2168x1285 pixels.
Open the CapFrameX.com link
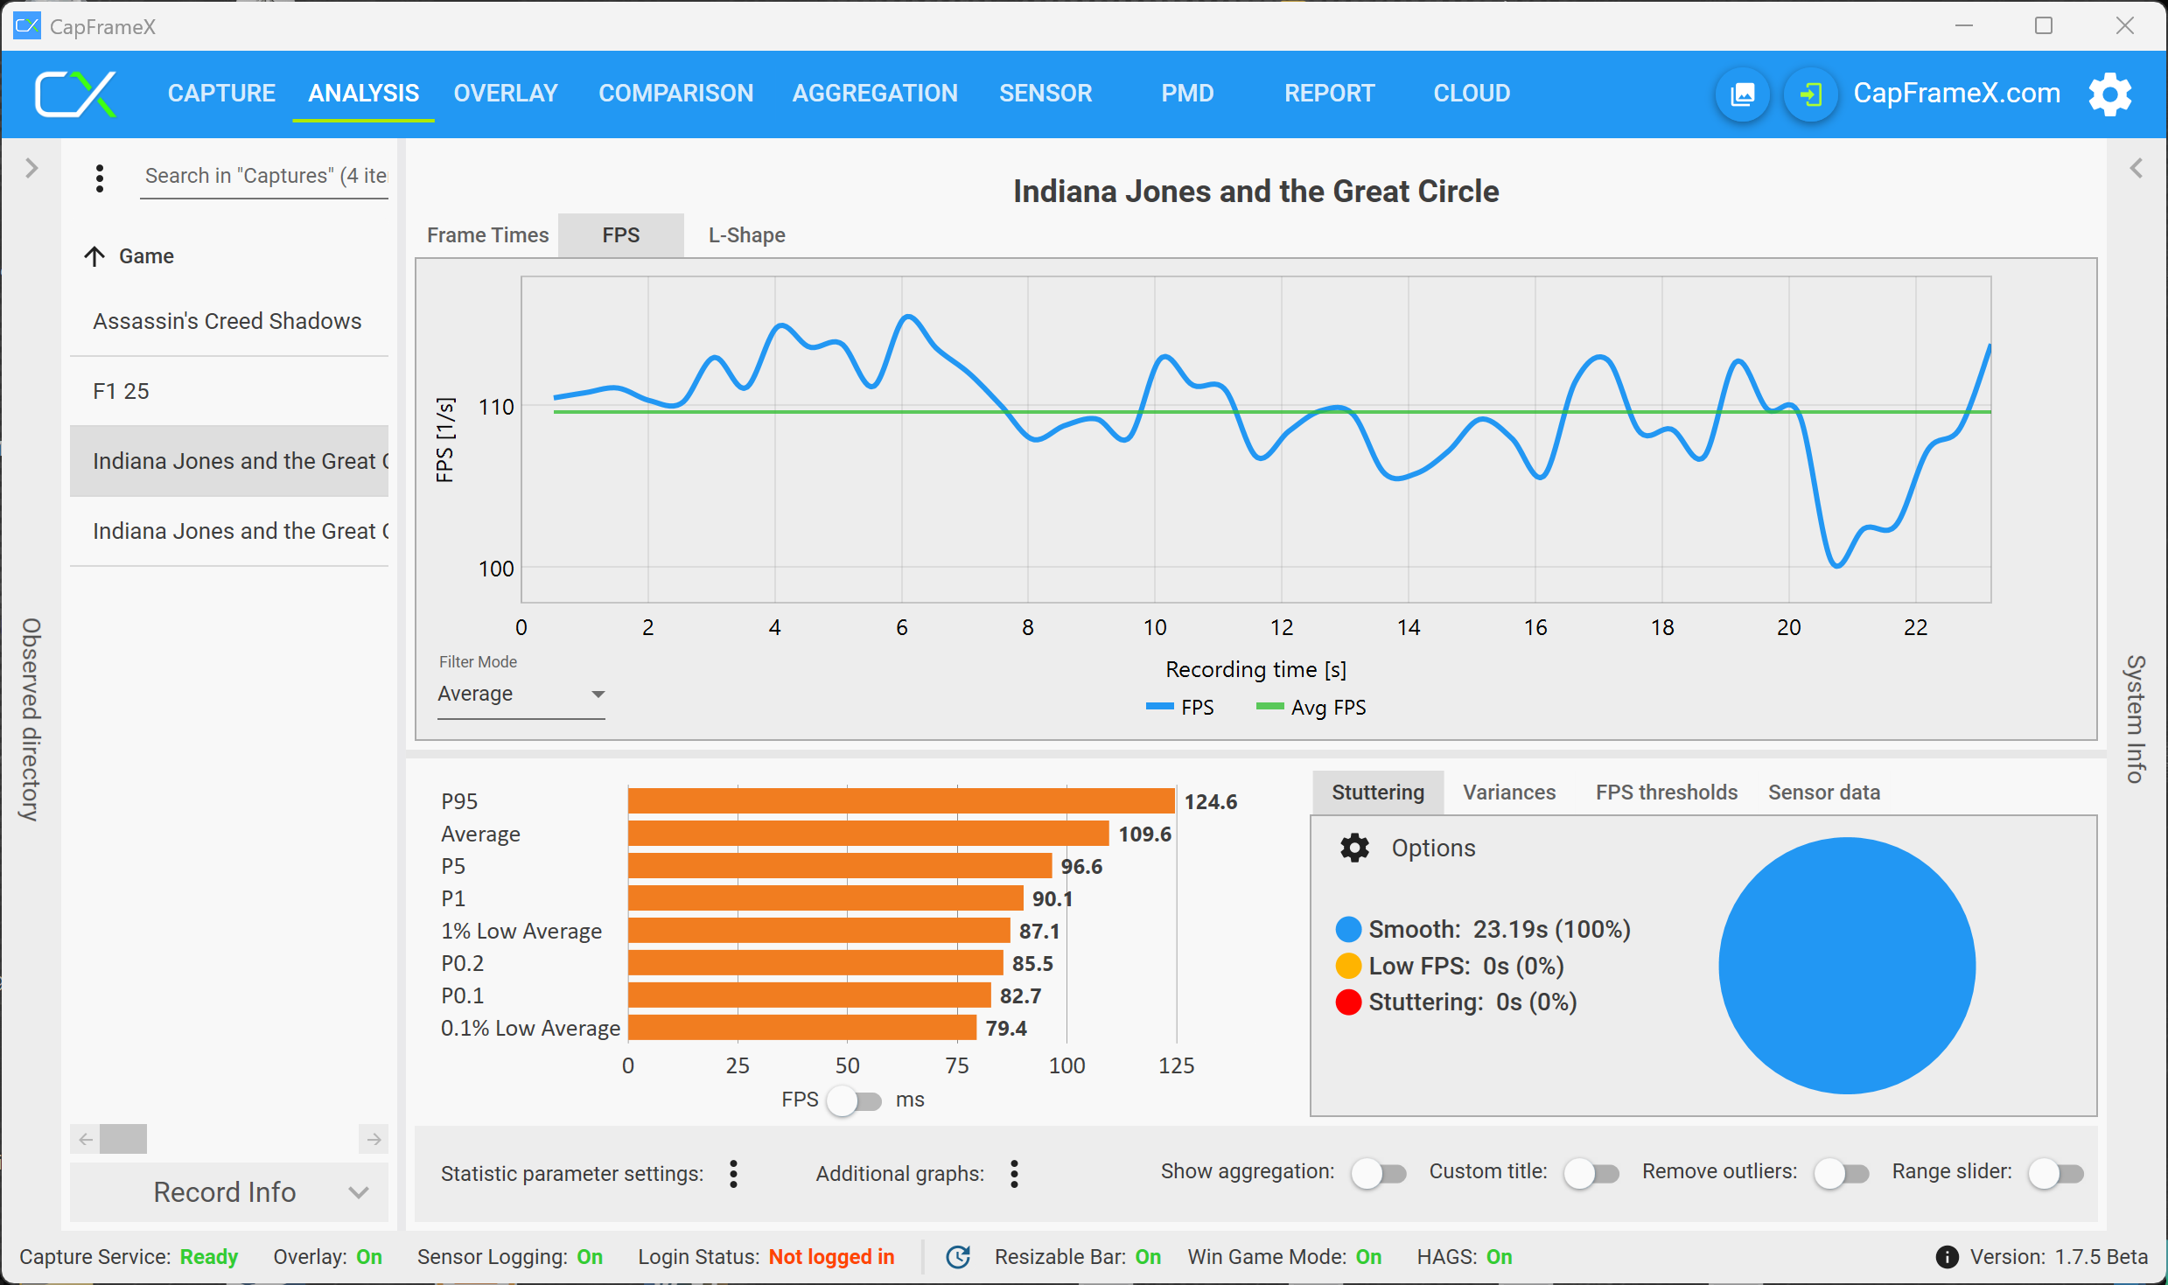click(1956, 94)
